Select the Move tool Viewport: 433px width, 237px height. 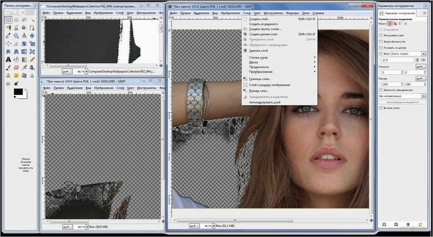[32, 36]
